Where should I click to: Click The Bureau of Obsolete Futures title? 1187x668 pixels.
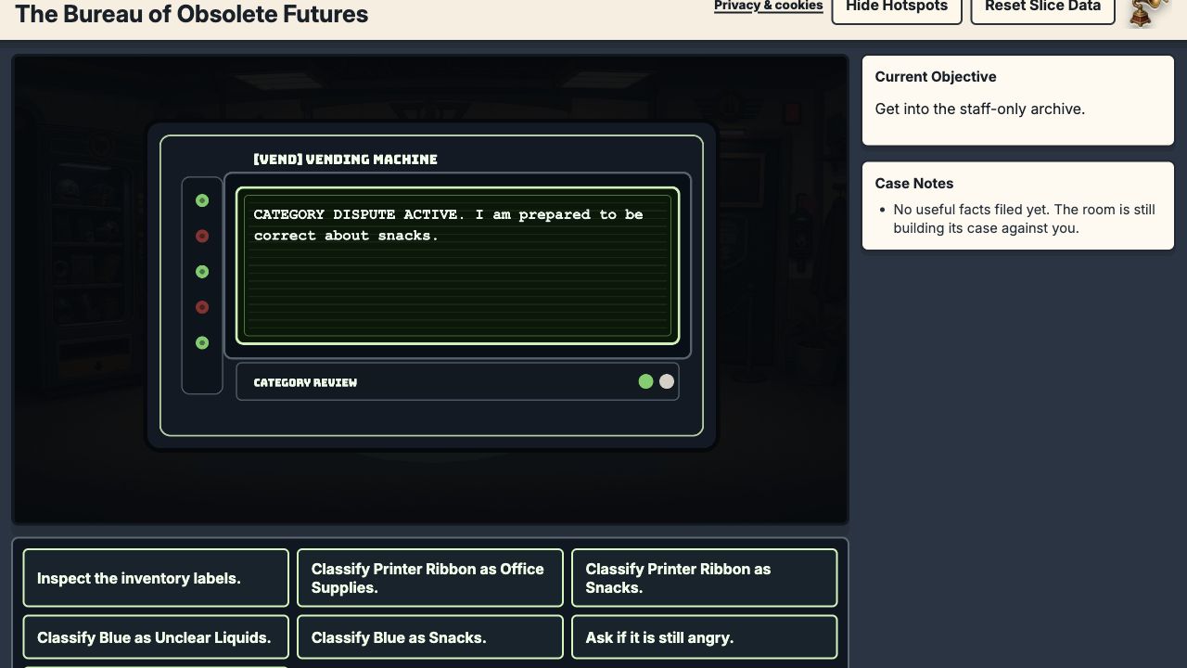(192, 14)
